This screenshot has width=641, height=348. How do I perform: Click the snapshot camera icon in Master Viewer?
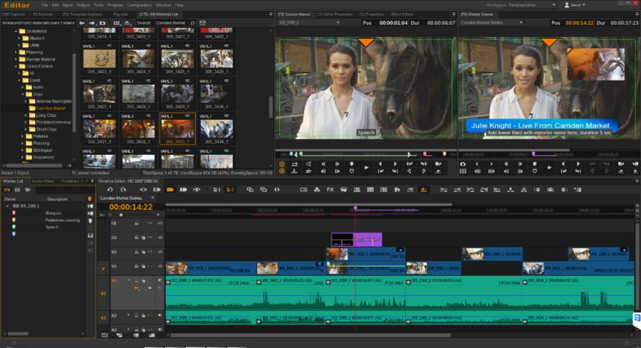tap(463, 164)
